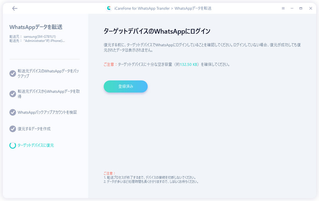Minimize the iCareFone window
Viewport: 319px width, 201px height.
tap(292, 8)
